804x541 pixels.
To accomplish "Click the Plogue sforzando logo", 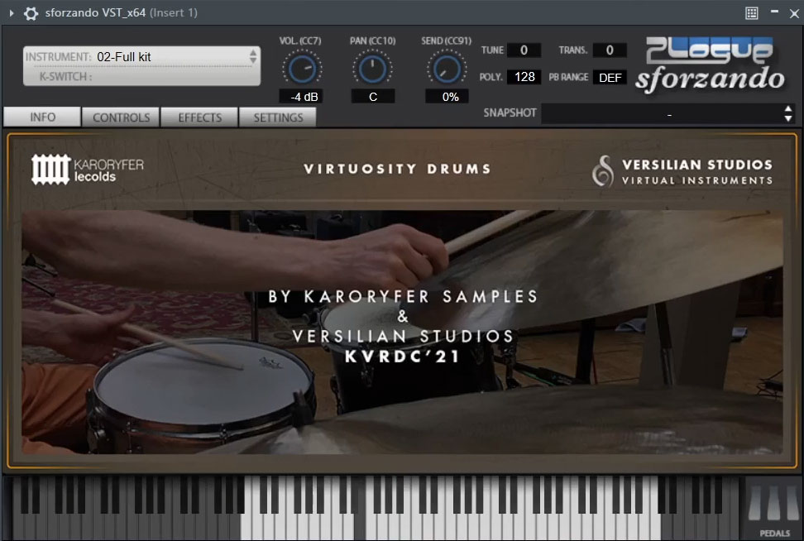I will [710, 65].
